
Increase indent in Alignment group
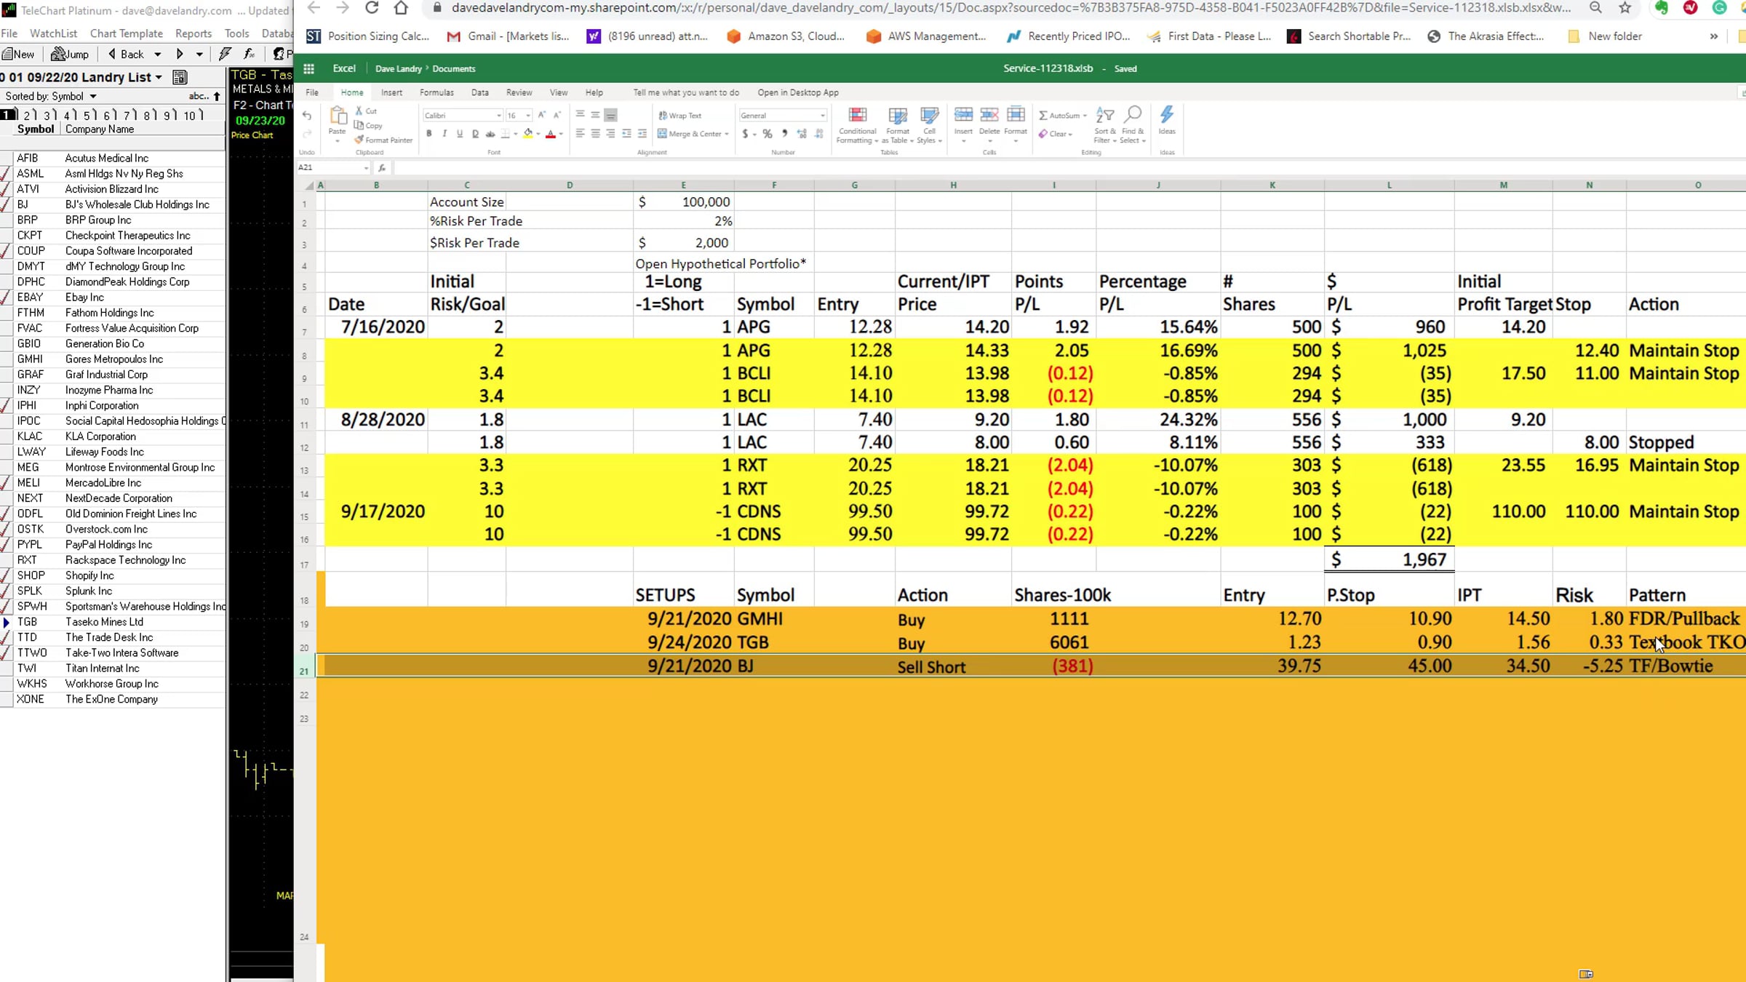coord(642,134)
